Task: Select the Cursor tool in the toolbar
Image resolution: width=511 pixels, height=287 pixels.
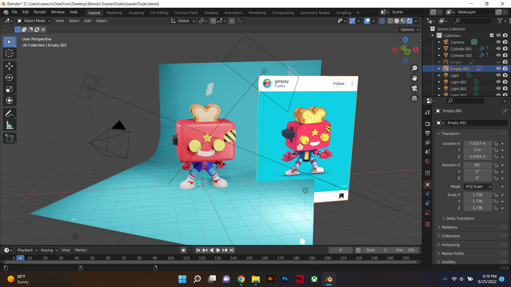Action: tap(9, 53)
